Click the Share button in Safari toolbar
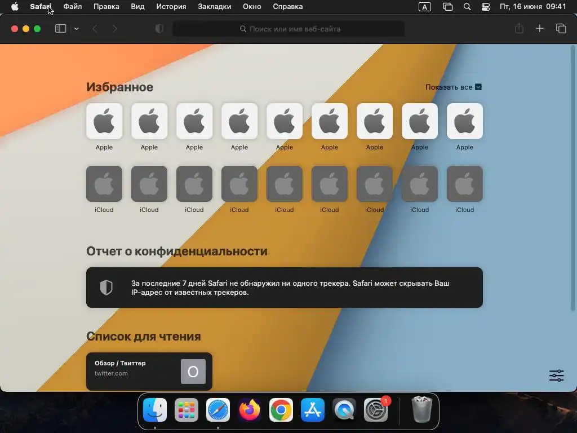Screen dimensions: 577x433 (519, 28)
